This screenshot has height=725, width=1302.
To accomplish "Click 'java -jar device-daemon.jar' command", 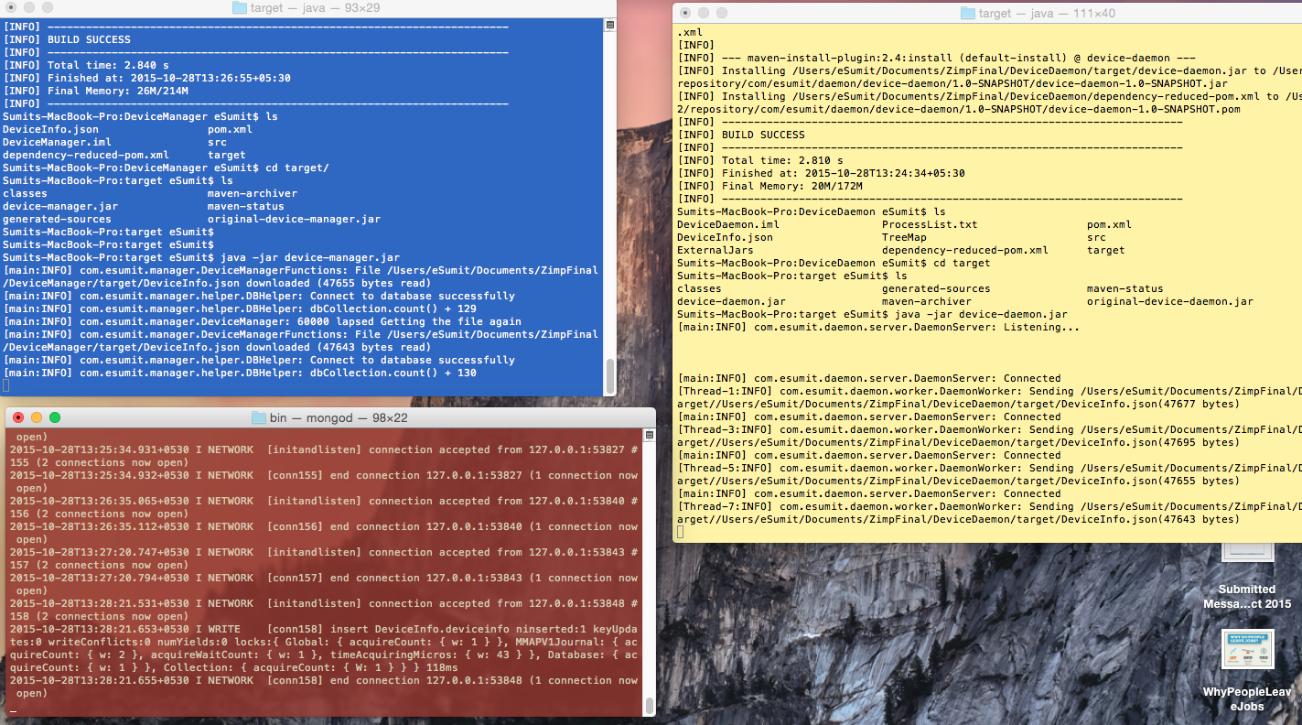I will (981, 314).
